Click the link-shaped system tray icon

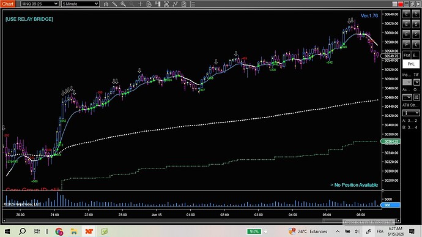[x=368, y=231]
